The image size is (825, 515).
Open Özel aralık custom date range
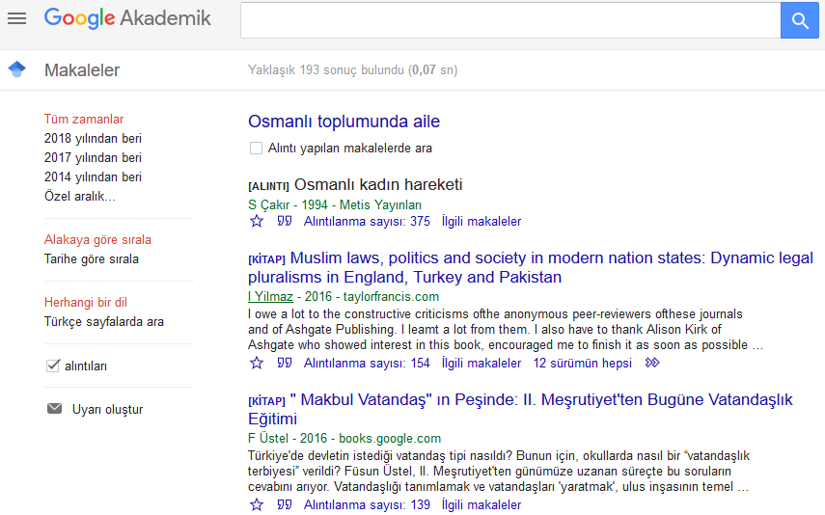tap(79, 197)
